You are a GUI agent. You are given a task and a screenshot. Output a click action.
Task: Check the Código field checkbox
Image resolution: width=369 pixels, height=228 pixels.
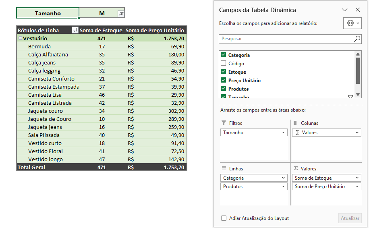(x=223, y=63)
